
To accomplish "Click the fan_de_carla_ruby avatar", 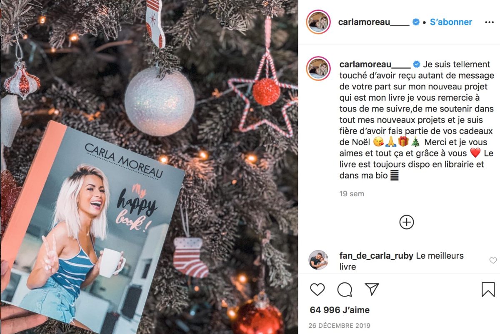I will [x=318, y=260].
